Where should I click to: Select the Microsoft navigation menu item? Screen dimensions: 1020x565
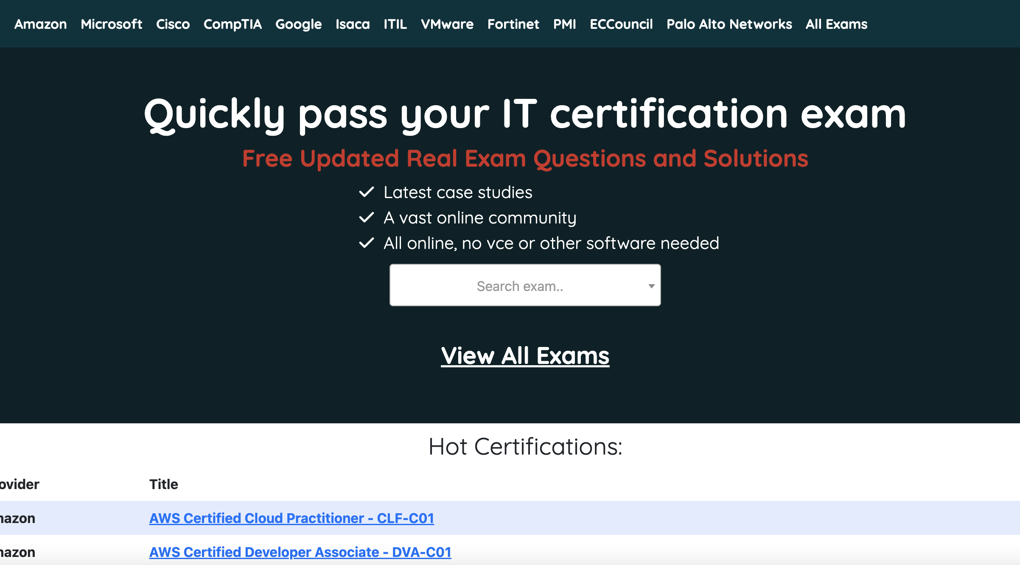tap(111, 24)
